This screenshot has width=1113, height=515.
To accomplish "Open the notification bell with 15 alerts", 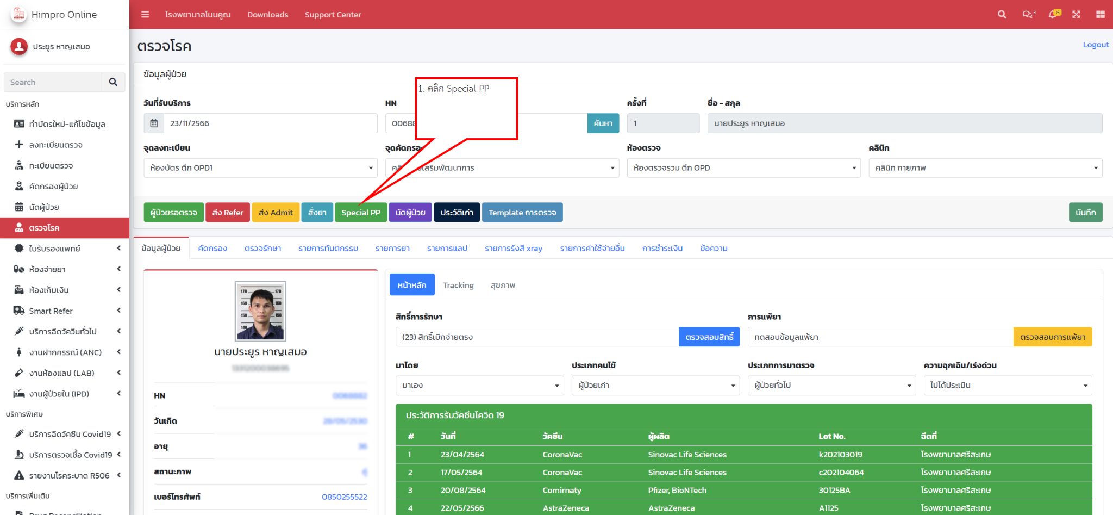I will coord(1053,14).
